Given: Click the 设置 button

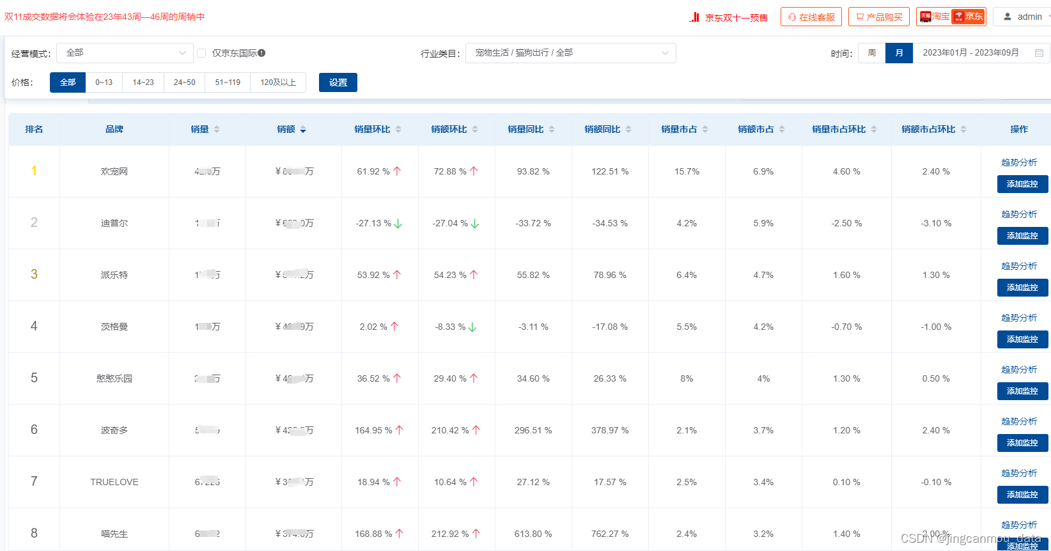Looking at the screenshot, I should coord(338,82).
